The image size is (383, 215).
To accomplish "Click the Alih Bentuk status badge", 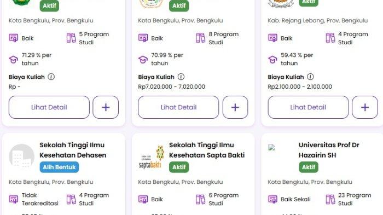I will pyautogui.click(x=59, y=167).
